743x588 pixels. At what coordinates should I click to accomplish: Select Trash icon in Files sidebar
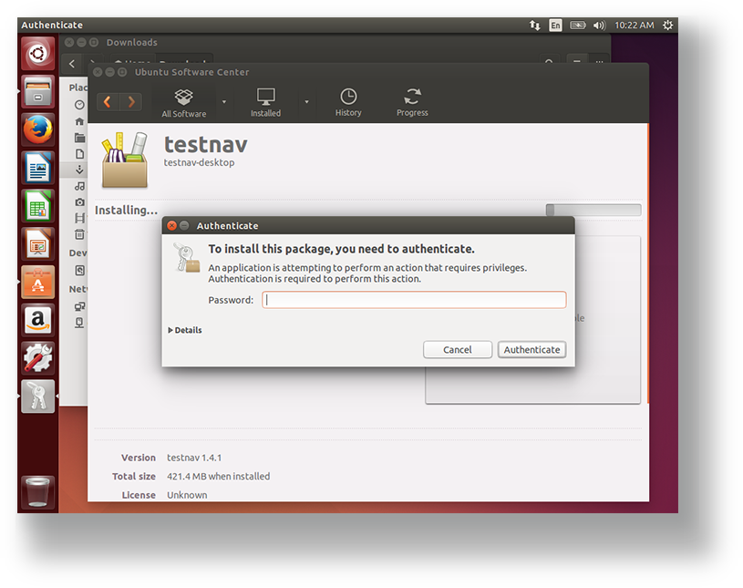point(79,234)
